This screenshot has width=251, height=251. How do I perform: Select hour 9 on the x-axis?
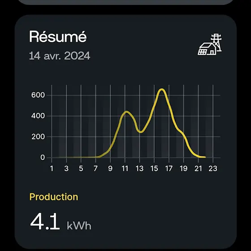110,169
